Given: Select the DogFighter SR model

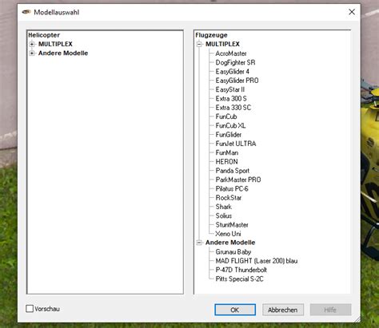Looking at the screenshot, I should pos(235,62).
